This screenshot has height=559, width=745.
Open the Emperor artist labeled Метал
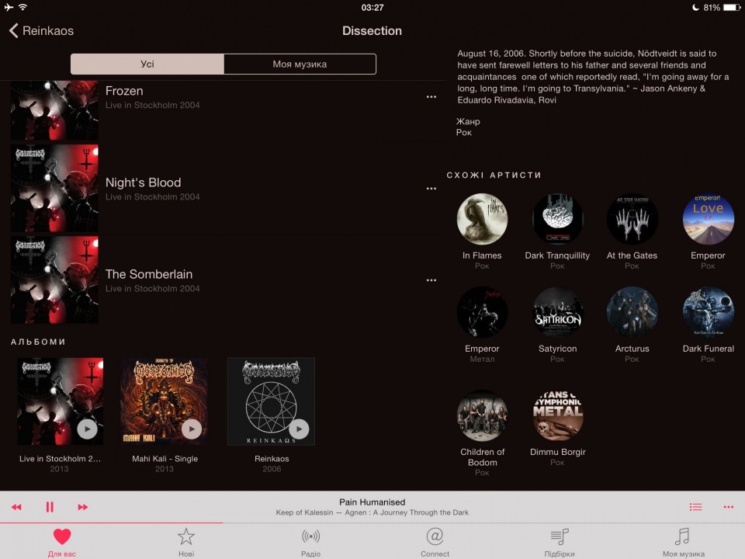click(482, 312)
